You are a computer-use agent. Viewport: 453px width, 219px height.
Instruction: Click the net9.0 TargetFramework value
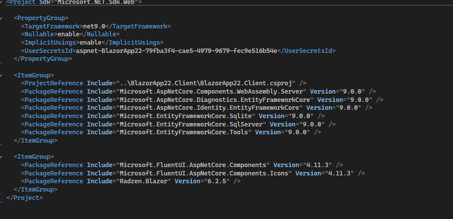tap(94, 26)
